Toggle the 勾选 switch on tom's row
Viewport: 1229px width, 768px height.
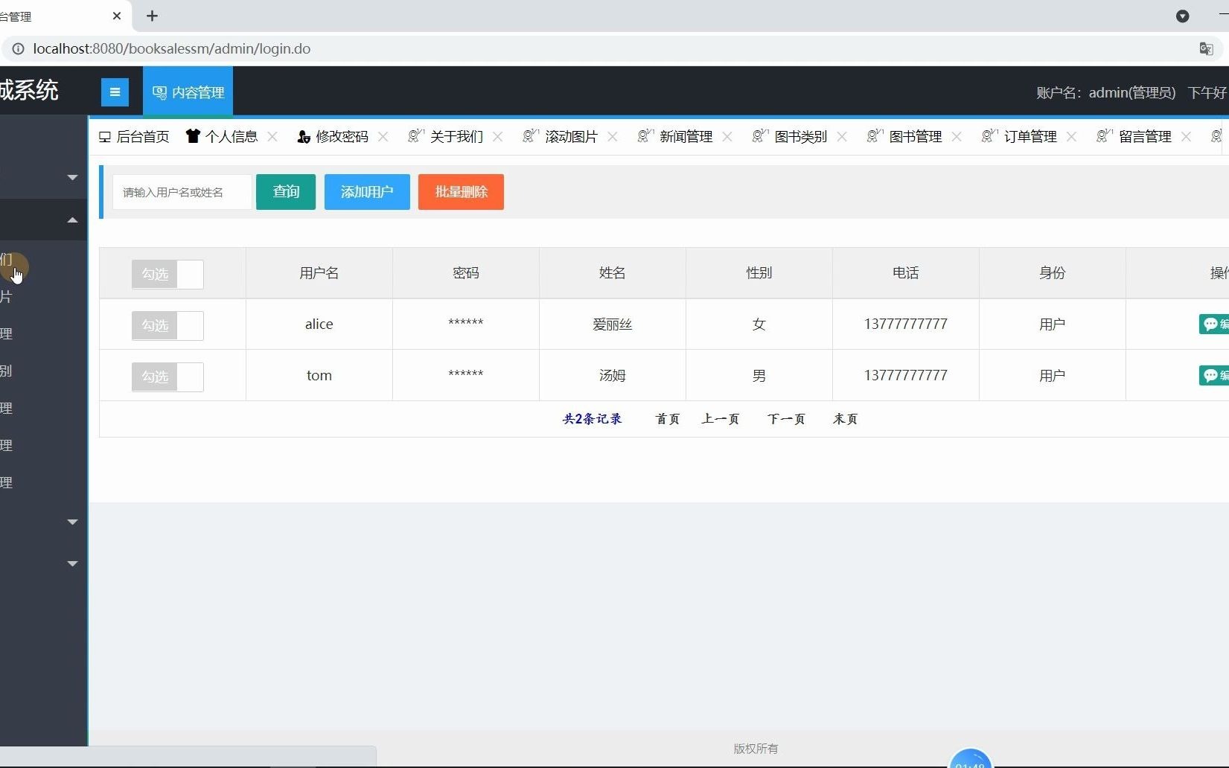pos(167,377)
